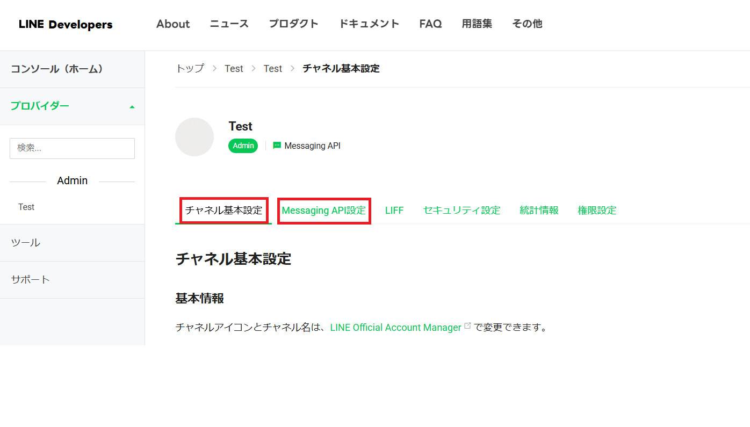Navigate to トップ via the breadcrumb
The image size is (750, 427).
point(189,68)
